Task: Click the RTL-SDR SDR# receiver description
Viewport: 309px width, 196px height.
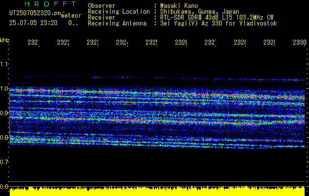Action: click(217, 18)
